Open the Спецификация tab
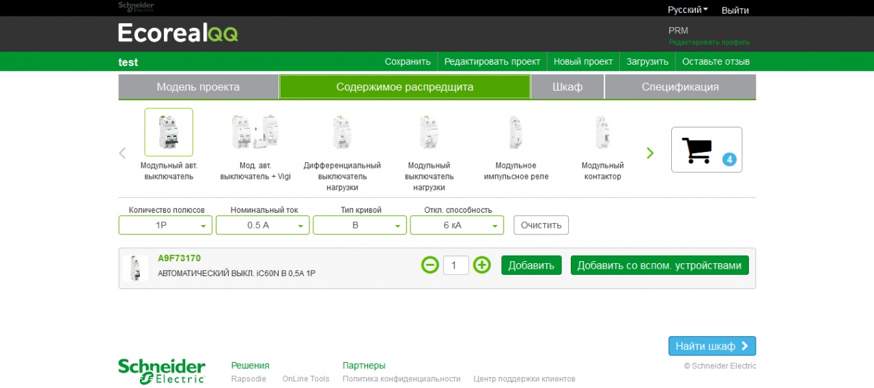 pyautogui.click(x=680, y=87)
